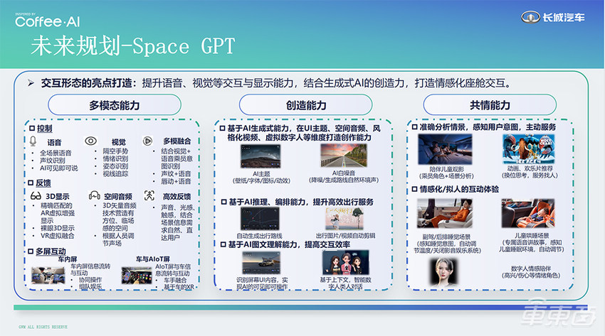The image size is (605, 336).
Task: Click the VR虚拟融合 bullet text
Action: pyautogui.click(x=58, y=236)
